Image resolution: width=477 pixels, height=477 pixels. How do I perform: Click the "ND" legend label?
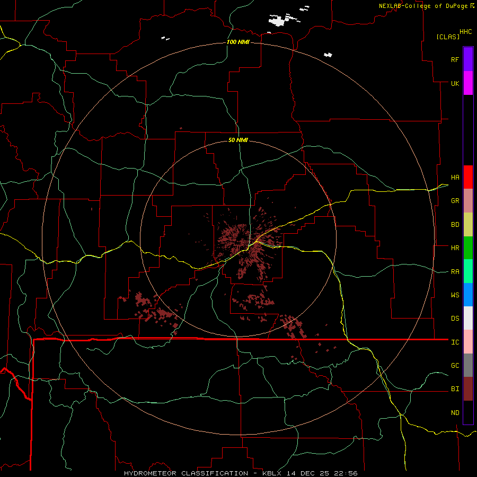(455, 413)
